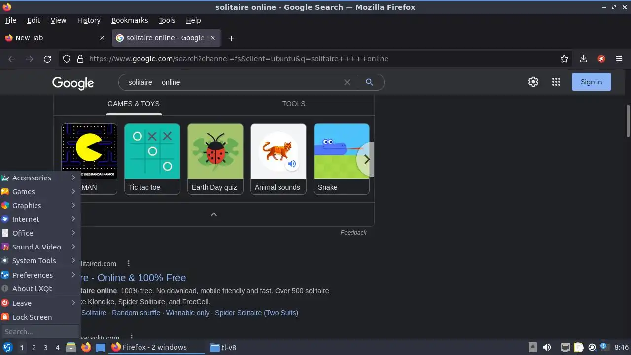Open the network status tray icon
631x355 pixels.
565,348
